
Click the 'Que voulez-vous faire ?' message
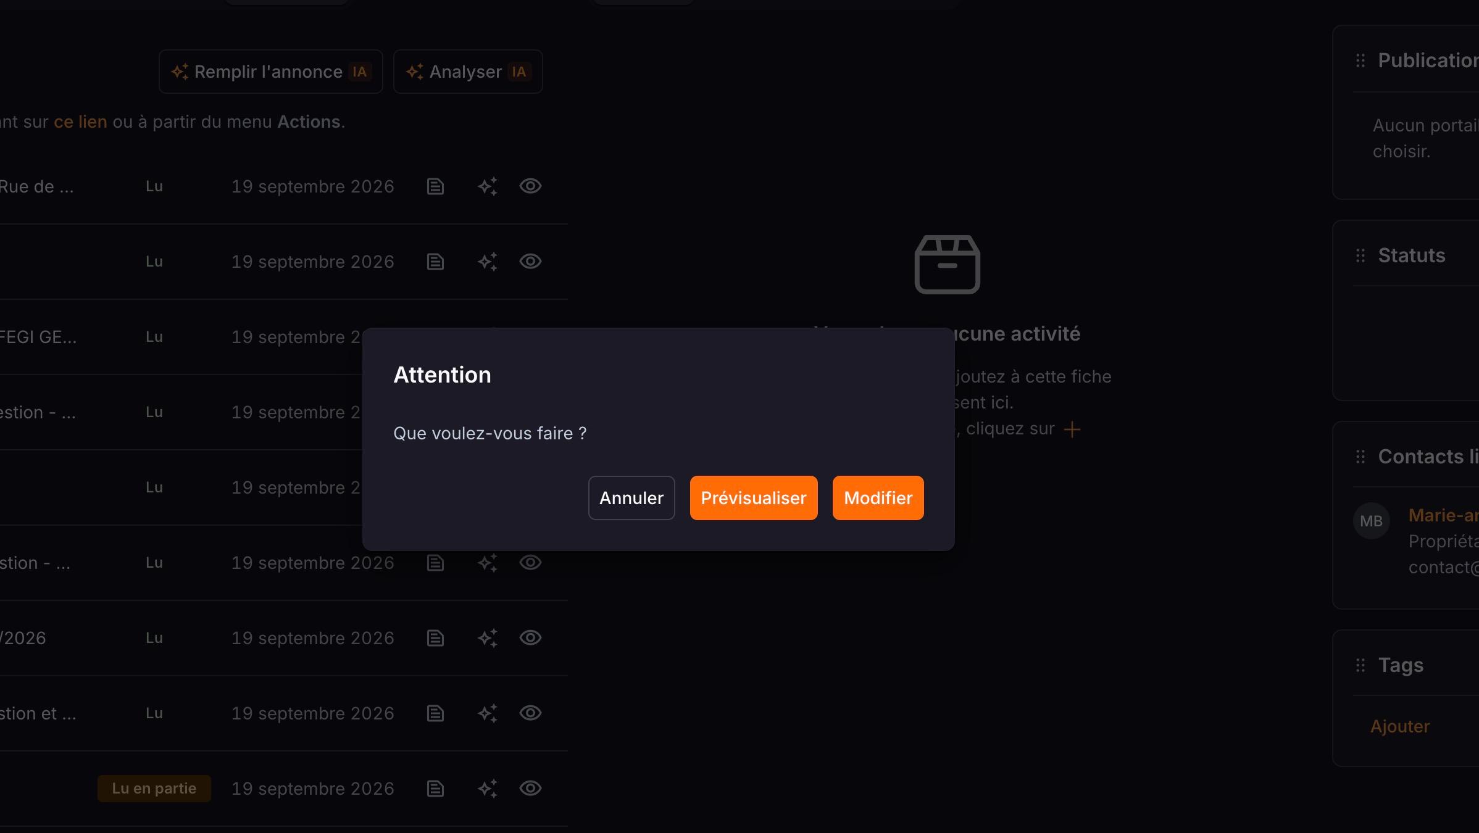click(x=490, y=433)
